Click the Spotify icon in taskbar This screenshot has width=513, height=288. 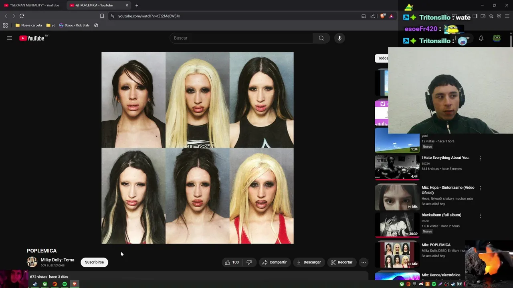[x=65, y=284]
